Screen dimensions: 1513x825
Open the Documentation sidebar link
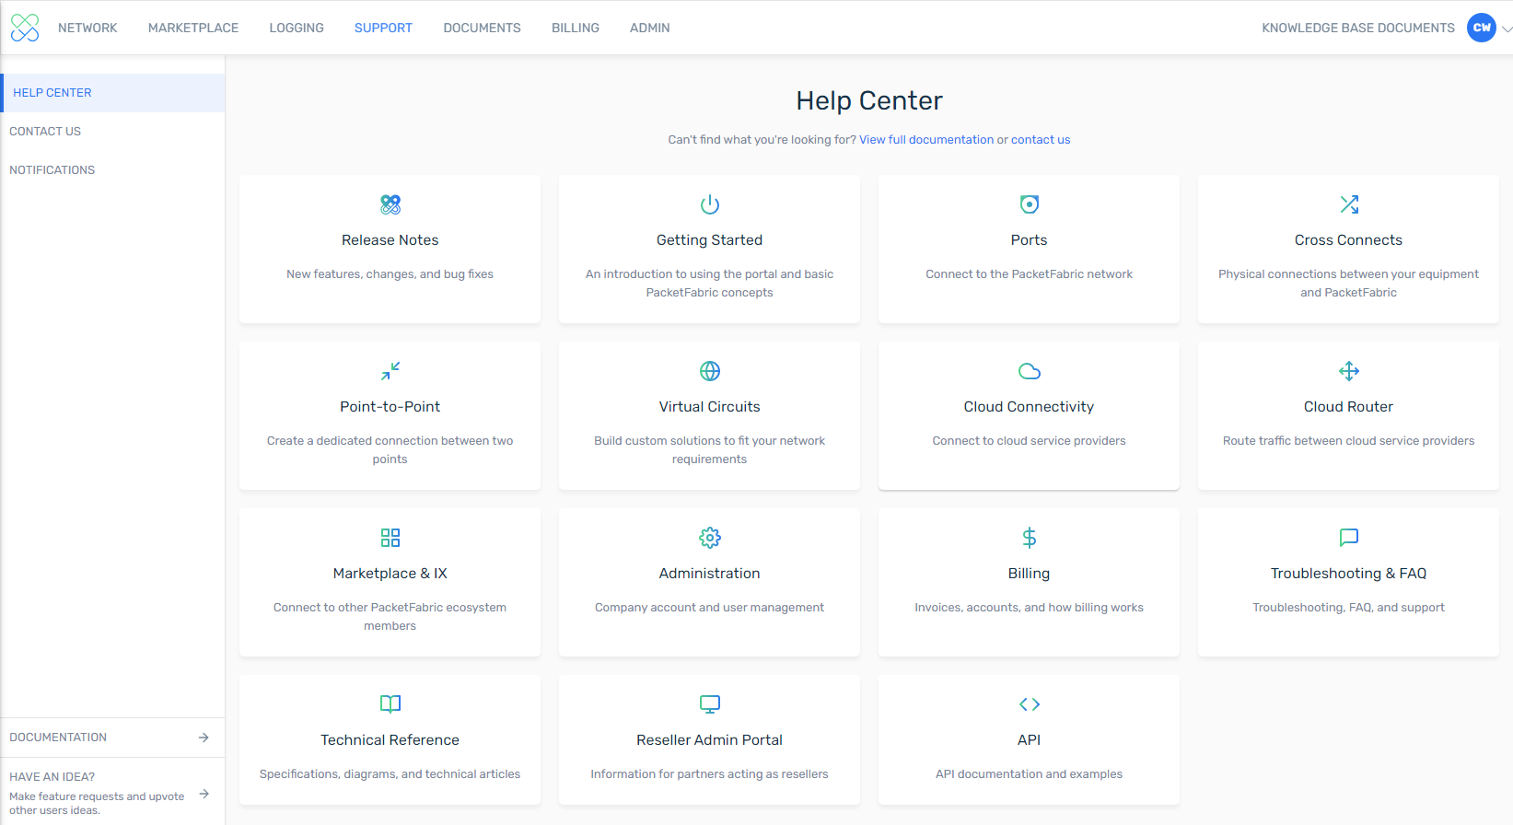[x=112, y=738]
